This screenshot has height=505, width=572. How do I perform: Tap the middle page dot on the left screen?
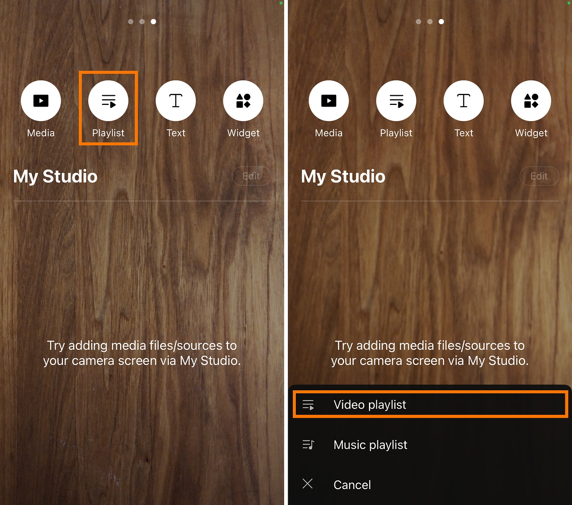[x=142, y=22]
